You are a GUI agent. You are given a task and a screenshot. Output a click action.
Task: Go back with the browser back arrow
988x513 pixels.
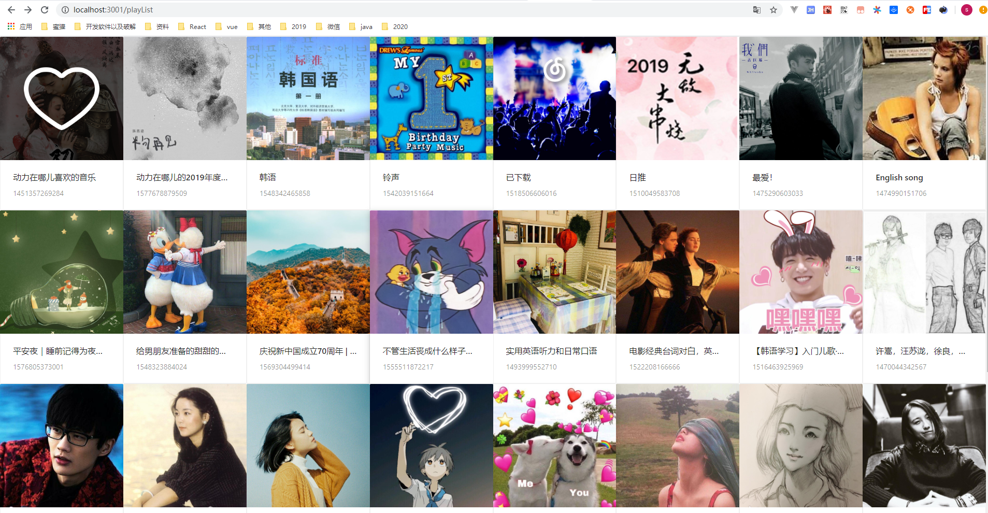click(11, 10)
